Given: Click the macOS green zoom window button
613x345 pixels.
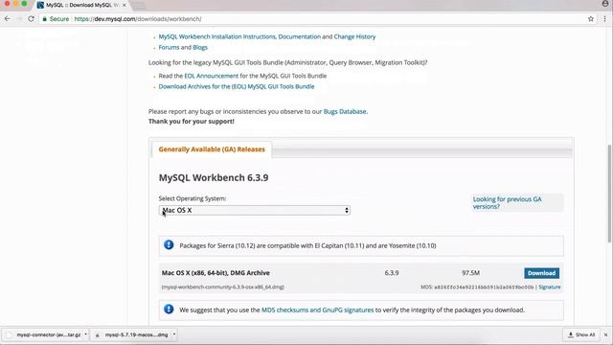Looking at the screenshot, I should [x=24, y=3].
